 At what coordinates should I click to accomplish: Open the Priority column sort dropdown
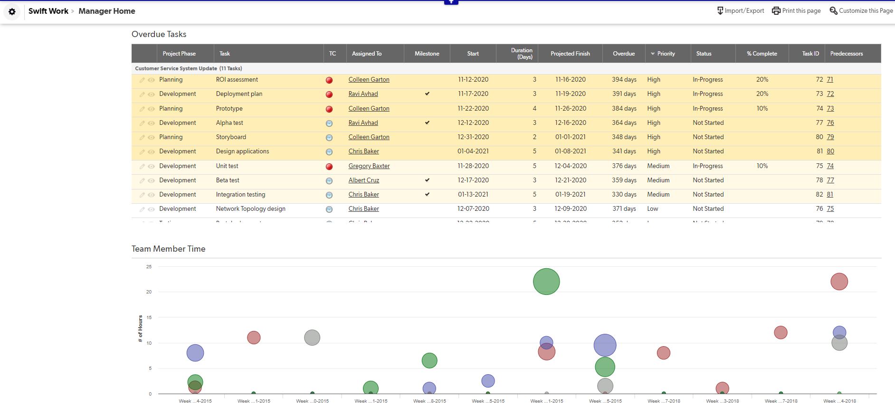(653, 54)
